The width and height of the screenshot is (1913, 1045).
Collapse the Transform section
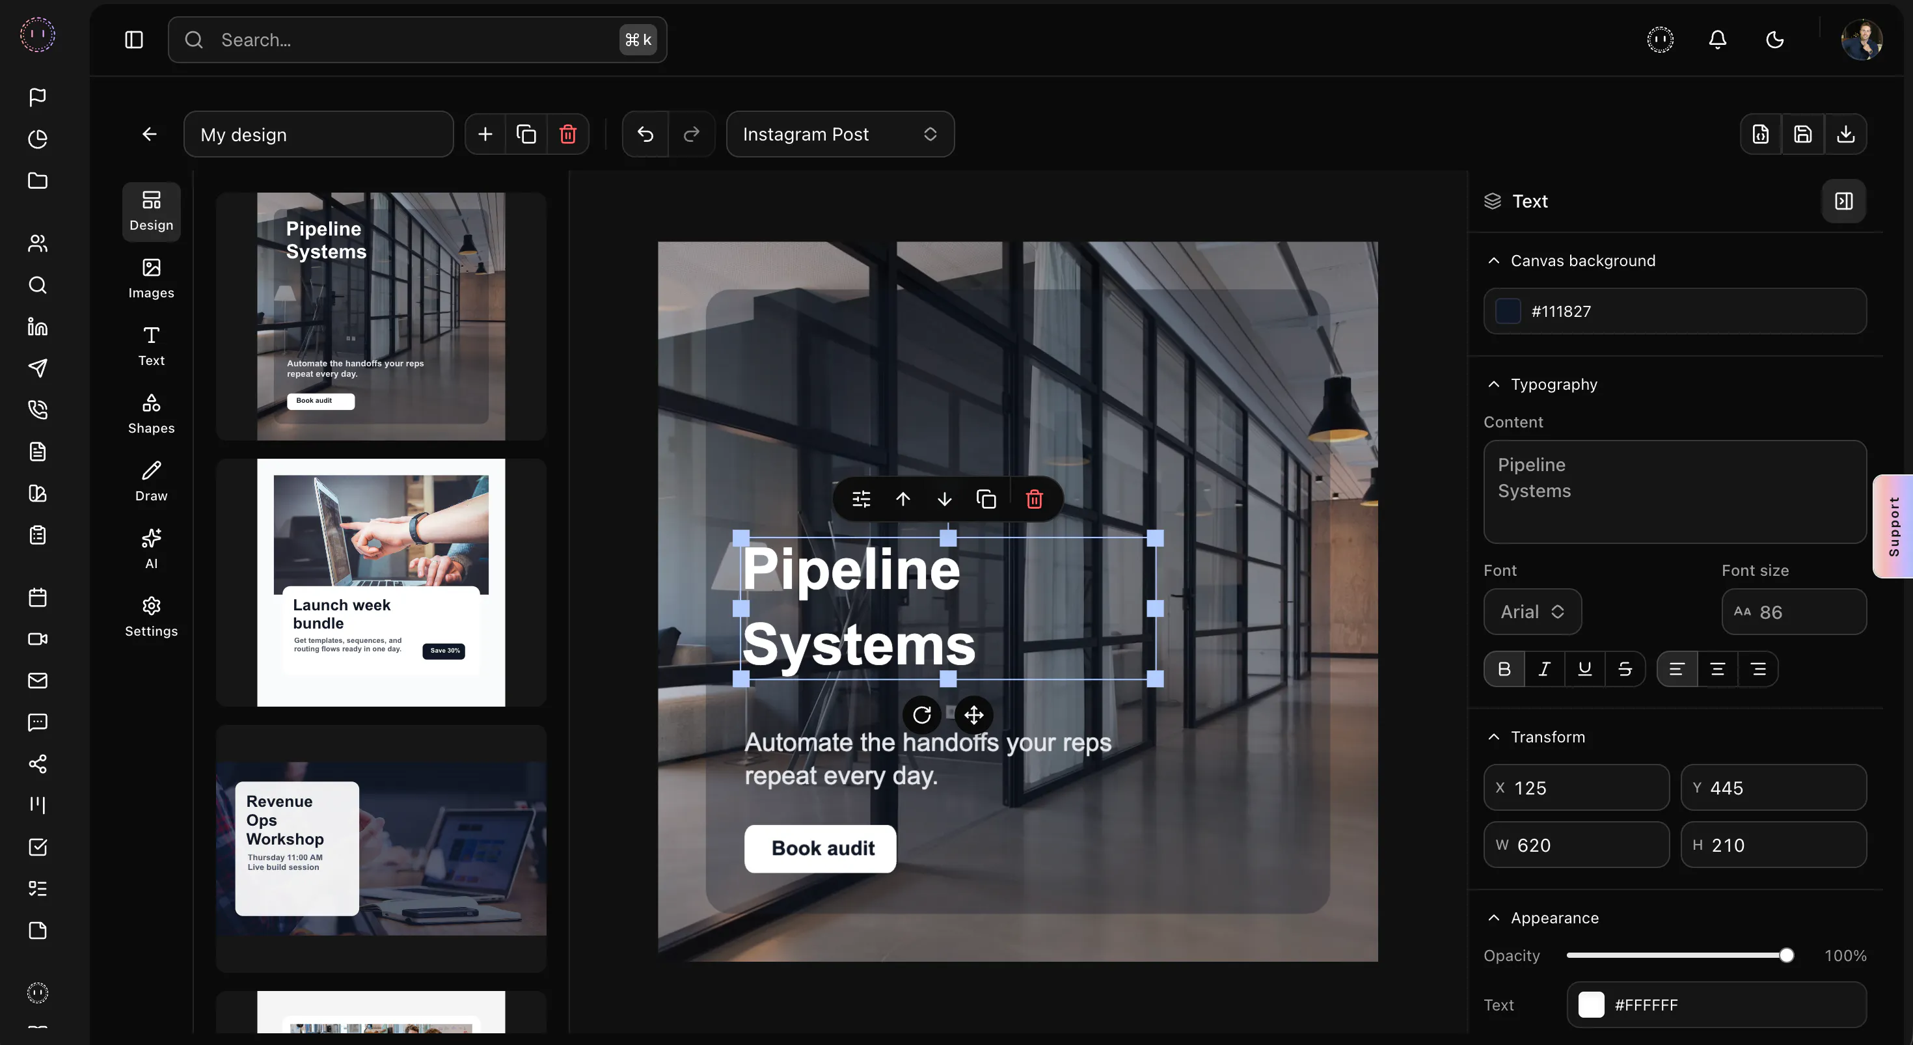click(x=1494, y=737)
